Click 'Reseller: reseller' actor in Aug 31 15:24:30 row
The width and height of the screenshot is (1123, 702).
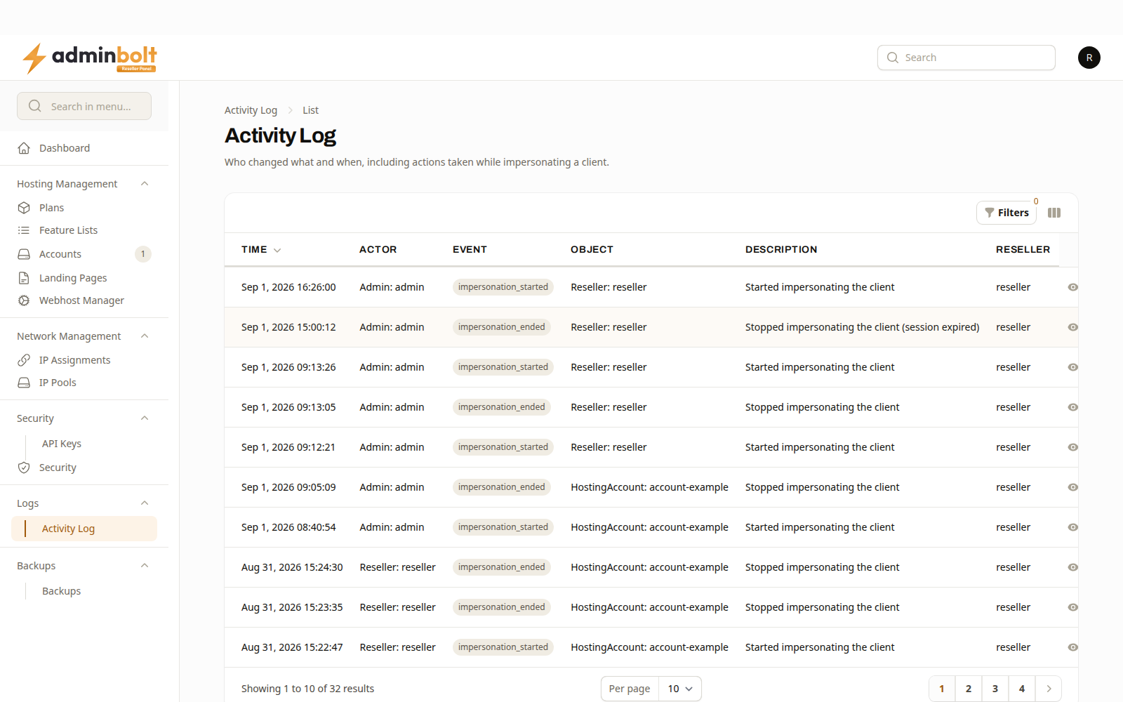click(397, 567)
